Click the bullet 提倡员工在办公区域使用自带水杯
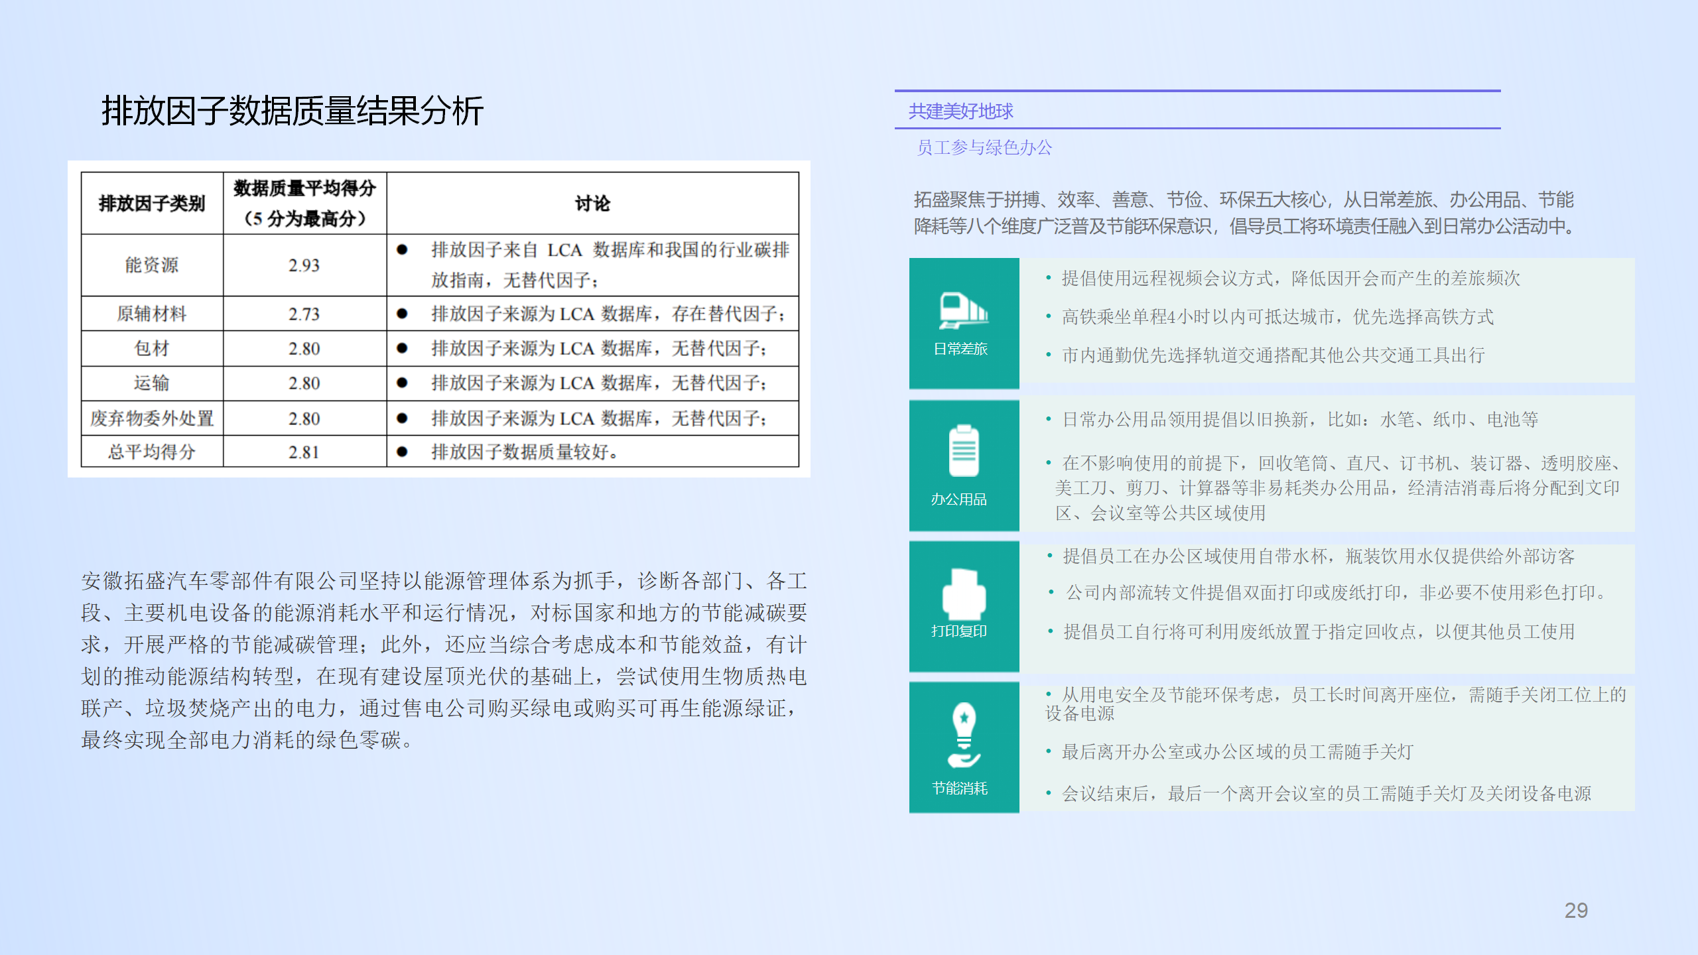This screenshot has height=955, width=1698. pos(1319,556)
